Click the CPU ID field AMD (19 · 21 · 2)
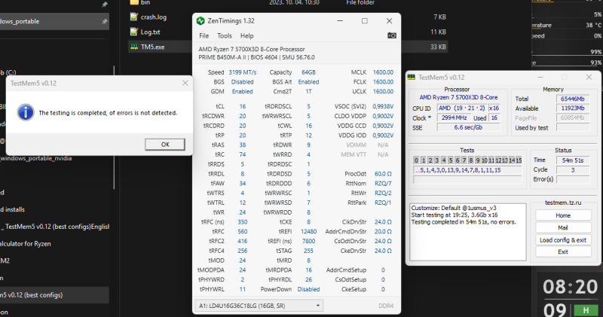The width and height of the screenshot is (603, 317). click(462, 108)
